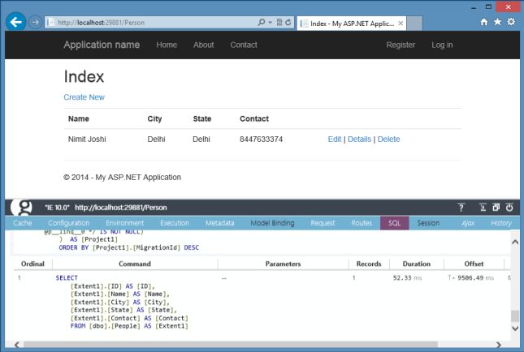Click the Register link

tap(401, 45)
